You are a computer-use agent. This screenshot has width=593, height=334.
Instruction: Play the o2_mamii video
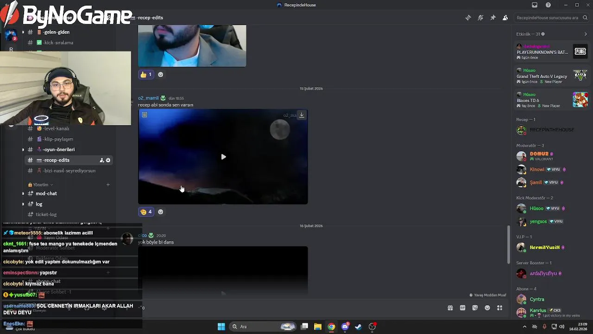coord(223,157)
